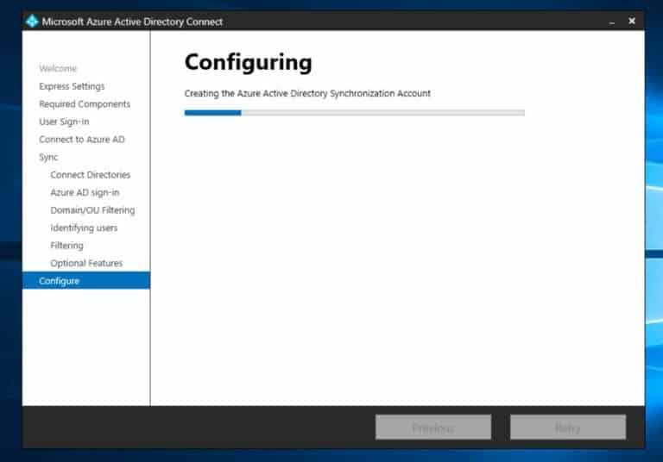Select the User Sign-In step
The height and width of the screenshot is (462, 663).
[x=64, y=122]
